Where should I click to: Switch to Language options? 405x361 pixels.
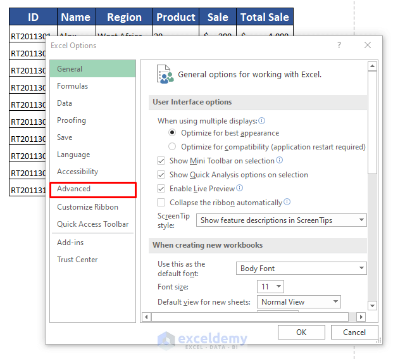93,155
